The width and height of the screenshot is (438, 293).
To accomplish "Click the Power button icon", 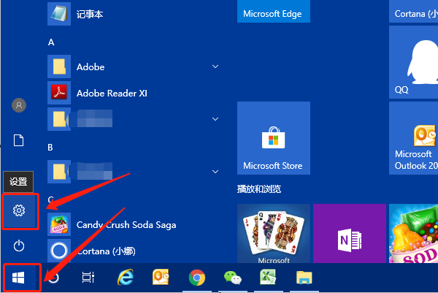I will pos(19,246).
